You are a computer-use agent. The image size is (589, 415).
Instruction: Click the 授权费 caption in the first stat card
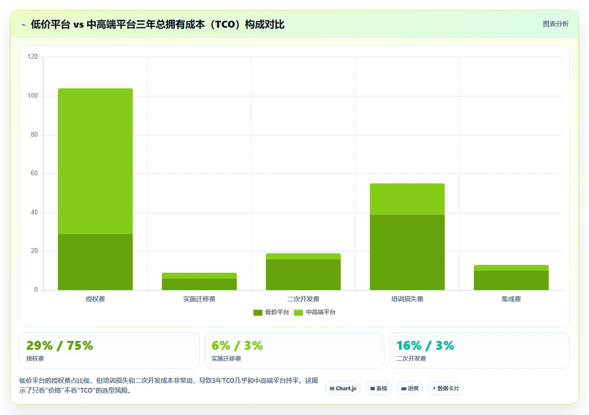click(x=35, y=359)
